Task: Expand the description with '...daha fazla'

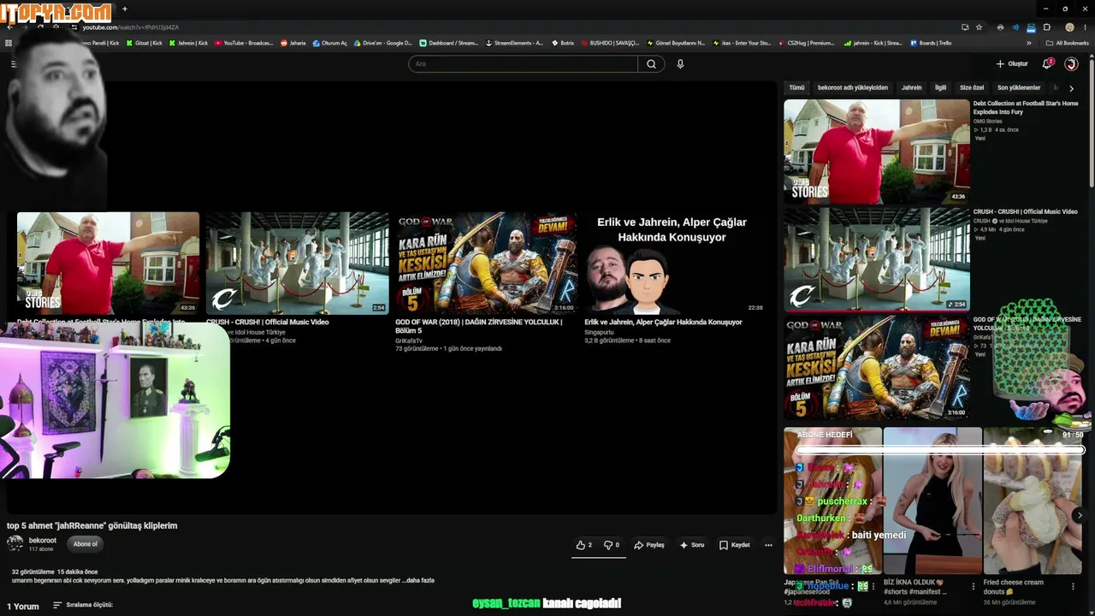Action: point(419,580)
